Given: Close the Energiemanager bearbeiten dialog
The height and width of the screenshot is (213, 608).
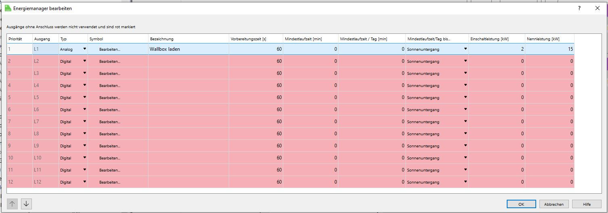Looking at the screenshot, I should click(598, 8).
